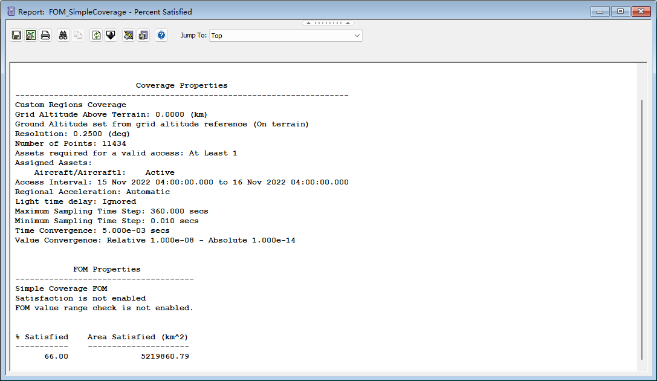Open the Jump To dropdown
This screenshot has width=657, height=381.
285,36
